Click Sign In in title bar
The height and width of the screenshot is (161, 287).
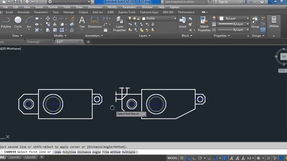pos(223,2)
